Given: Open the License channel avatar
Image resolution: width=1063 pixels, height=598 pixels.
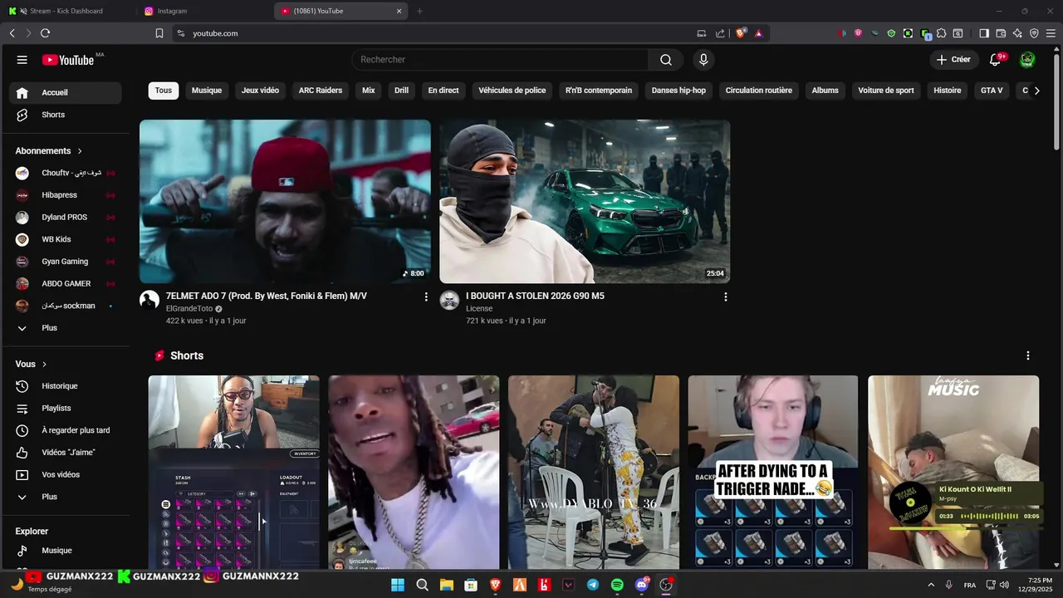Looking at the screenshot, I should click(x=449, y=301).
